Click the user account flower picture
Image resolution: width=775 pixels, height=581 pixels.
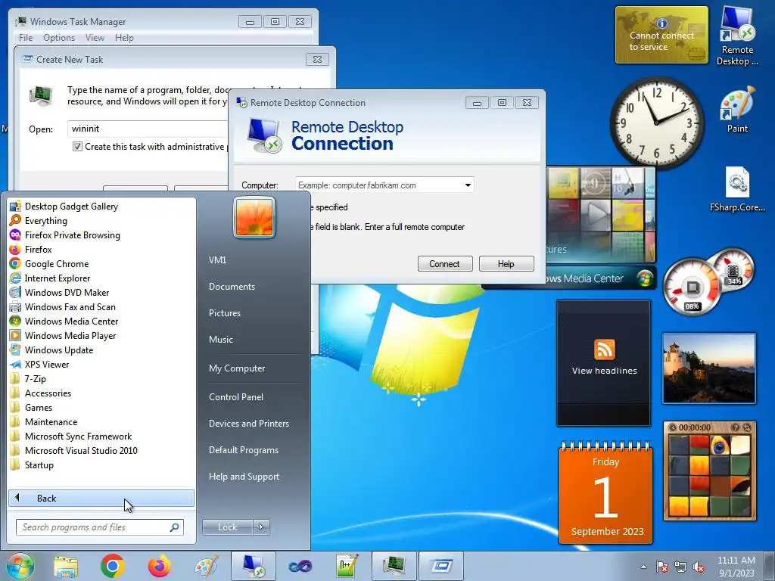tap(254, 217)
